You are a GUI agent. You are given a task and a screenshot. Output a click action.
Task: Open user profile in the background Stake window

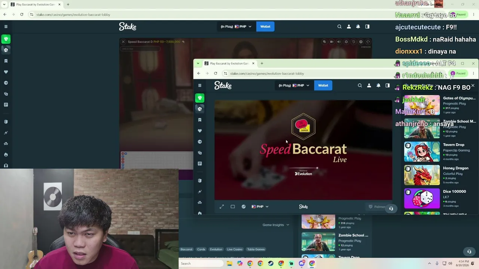349,27
